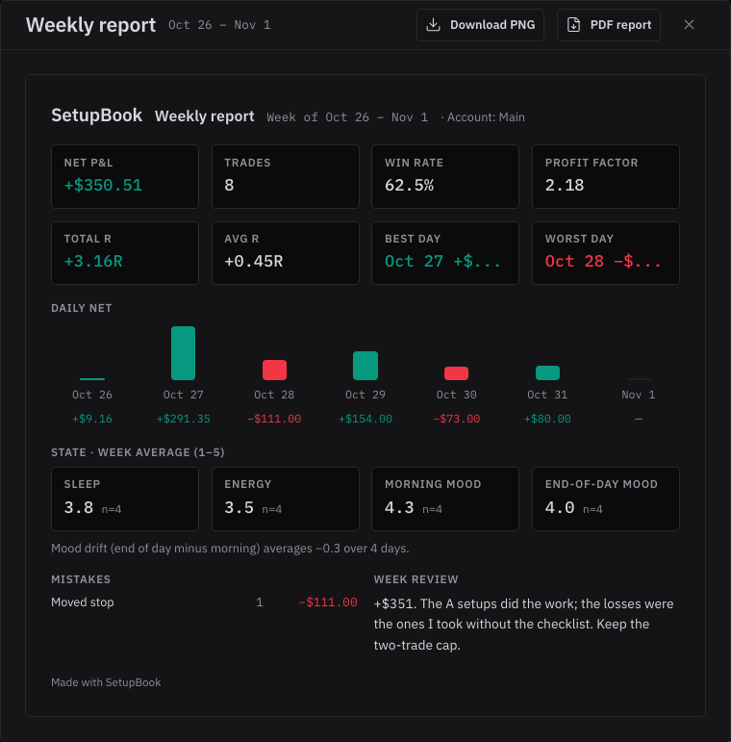Click the Account: Main label
This screenshot has height=742, width=731.
(x=486, y=117)
